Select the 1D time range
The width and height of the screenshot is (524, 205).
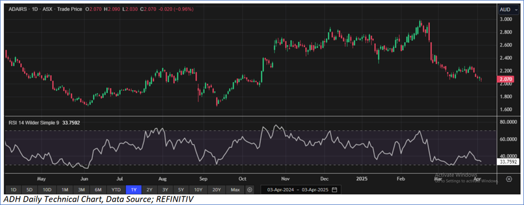click(13, 190)
